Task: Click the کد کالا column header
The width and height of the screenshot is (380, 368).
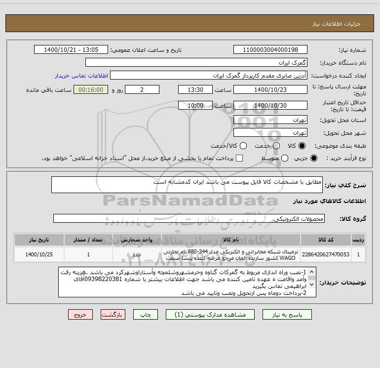Action: click(326, 240)
